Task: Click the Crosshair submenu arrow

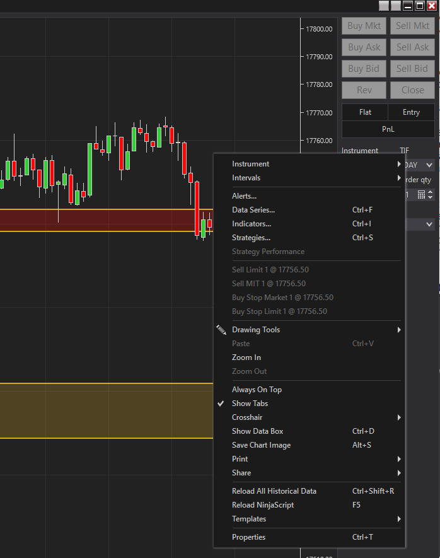Action: click(399, 417)
